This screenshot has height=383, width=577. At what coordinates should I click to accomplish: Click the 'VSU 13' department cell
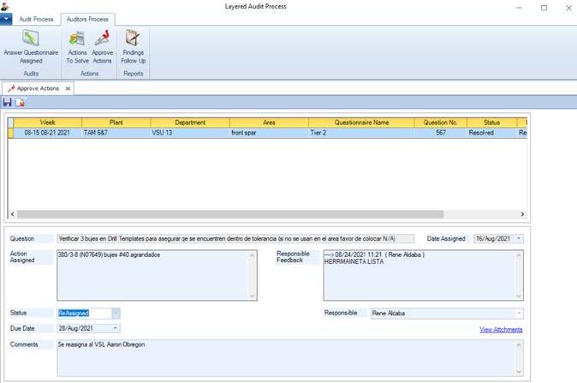click(190, 133)
